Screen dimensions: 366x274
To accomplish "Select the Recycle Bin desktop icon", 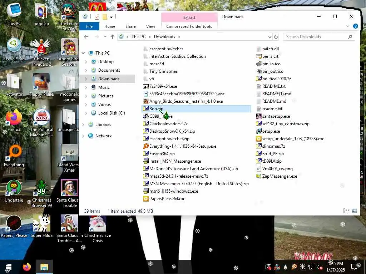I will click(x=14, y=50).
